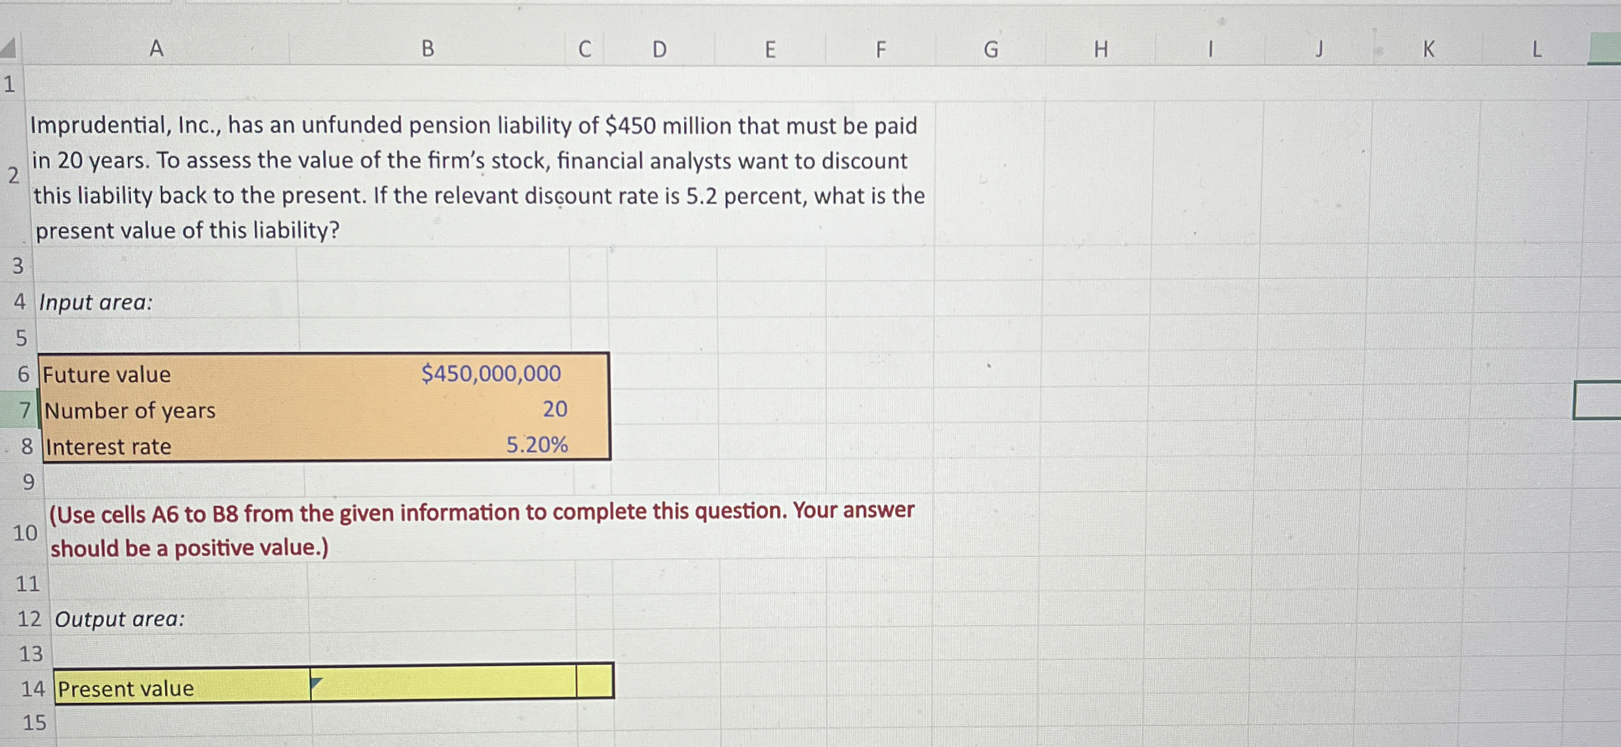Click the yellow Present value answer cell

click(x=444, y=683)
